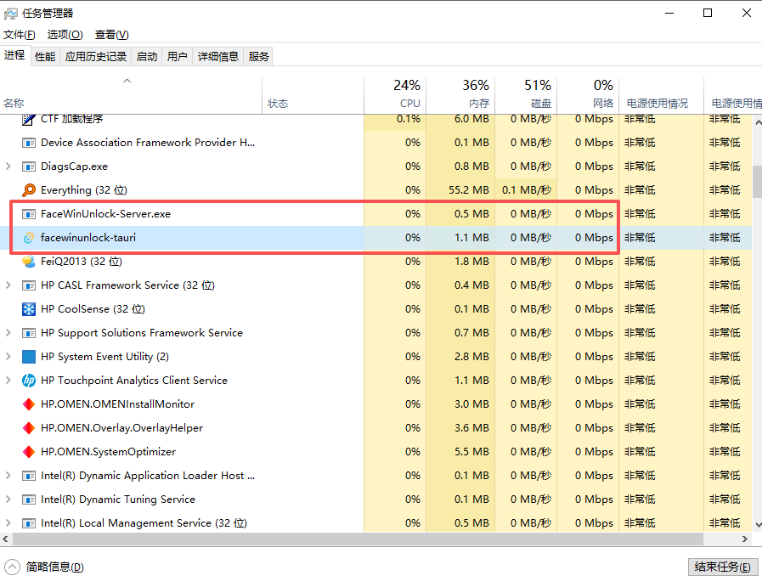Expand Intel Local Management Service group
The width and height of the screenshot is (762, 587).
(x=8, y=523)
